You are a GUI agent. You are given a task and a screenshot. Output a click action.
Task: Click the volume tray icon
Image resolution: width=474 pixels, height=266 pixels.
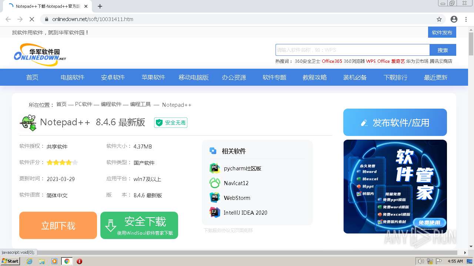[x=421, y=261]
